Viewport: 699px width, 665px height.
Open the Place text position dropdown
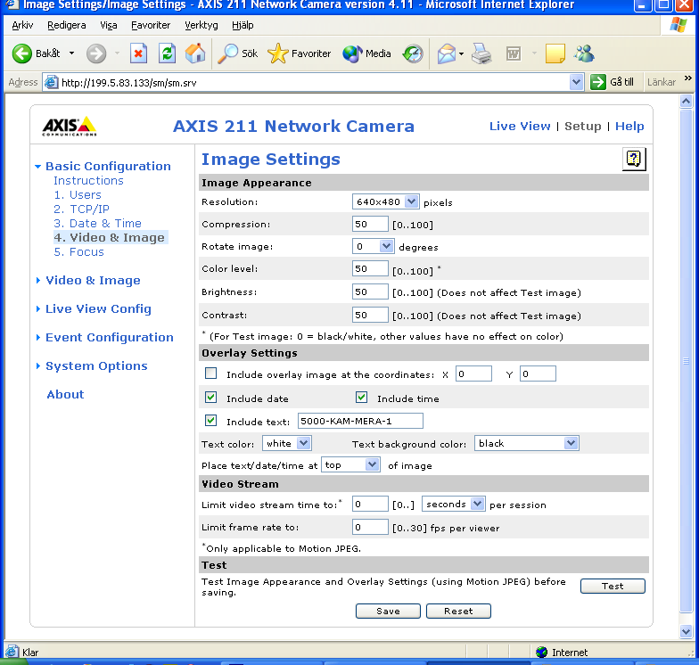click(351, 465)
